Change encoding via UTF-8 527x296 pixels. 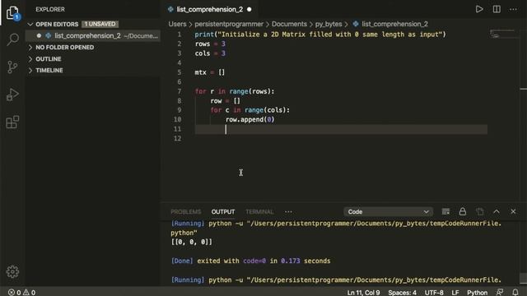[x=434, y=293]
